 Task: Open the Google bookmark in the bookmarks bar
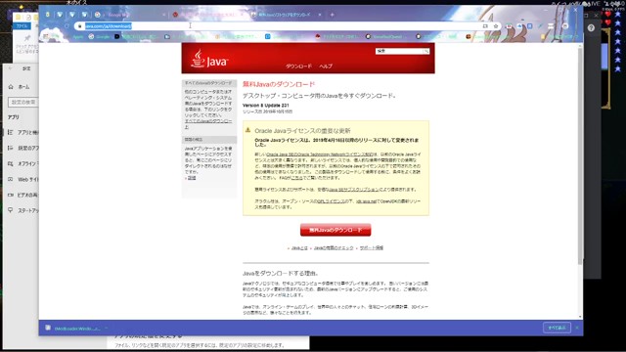tap(100, 37)
